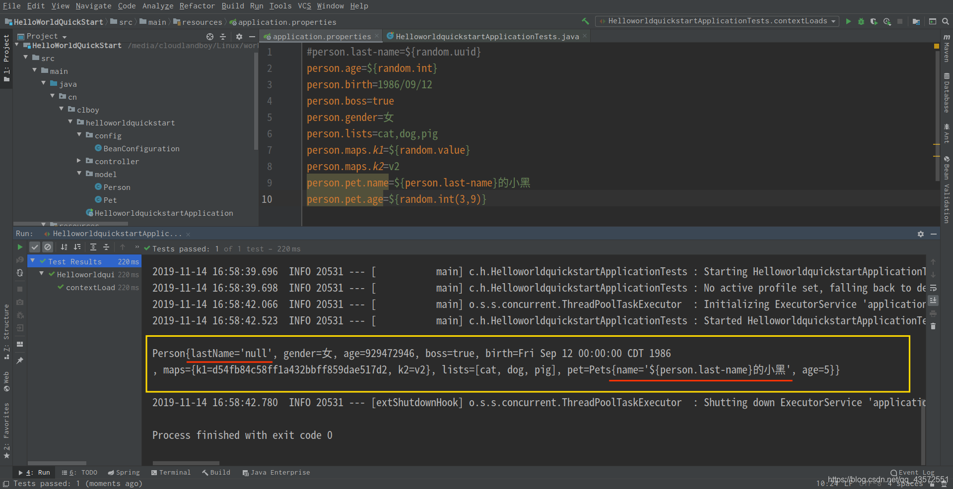Click the Search Everywhere magnifier icon

pos(945,21)
